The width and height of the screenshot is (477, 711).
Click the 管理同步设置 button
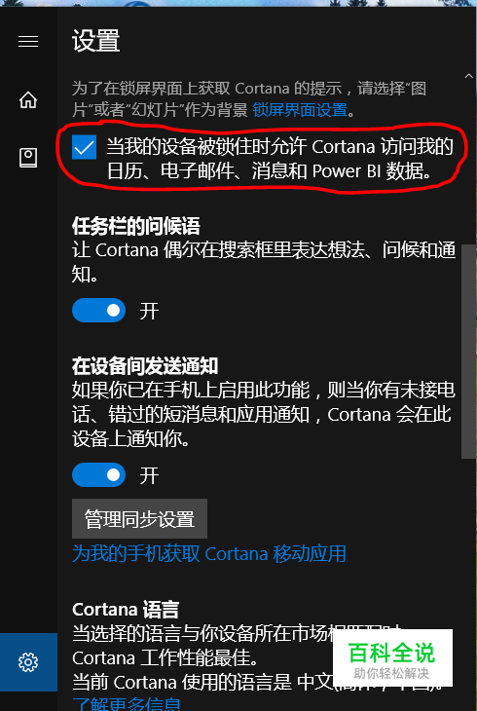click(139, 519)
